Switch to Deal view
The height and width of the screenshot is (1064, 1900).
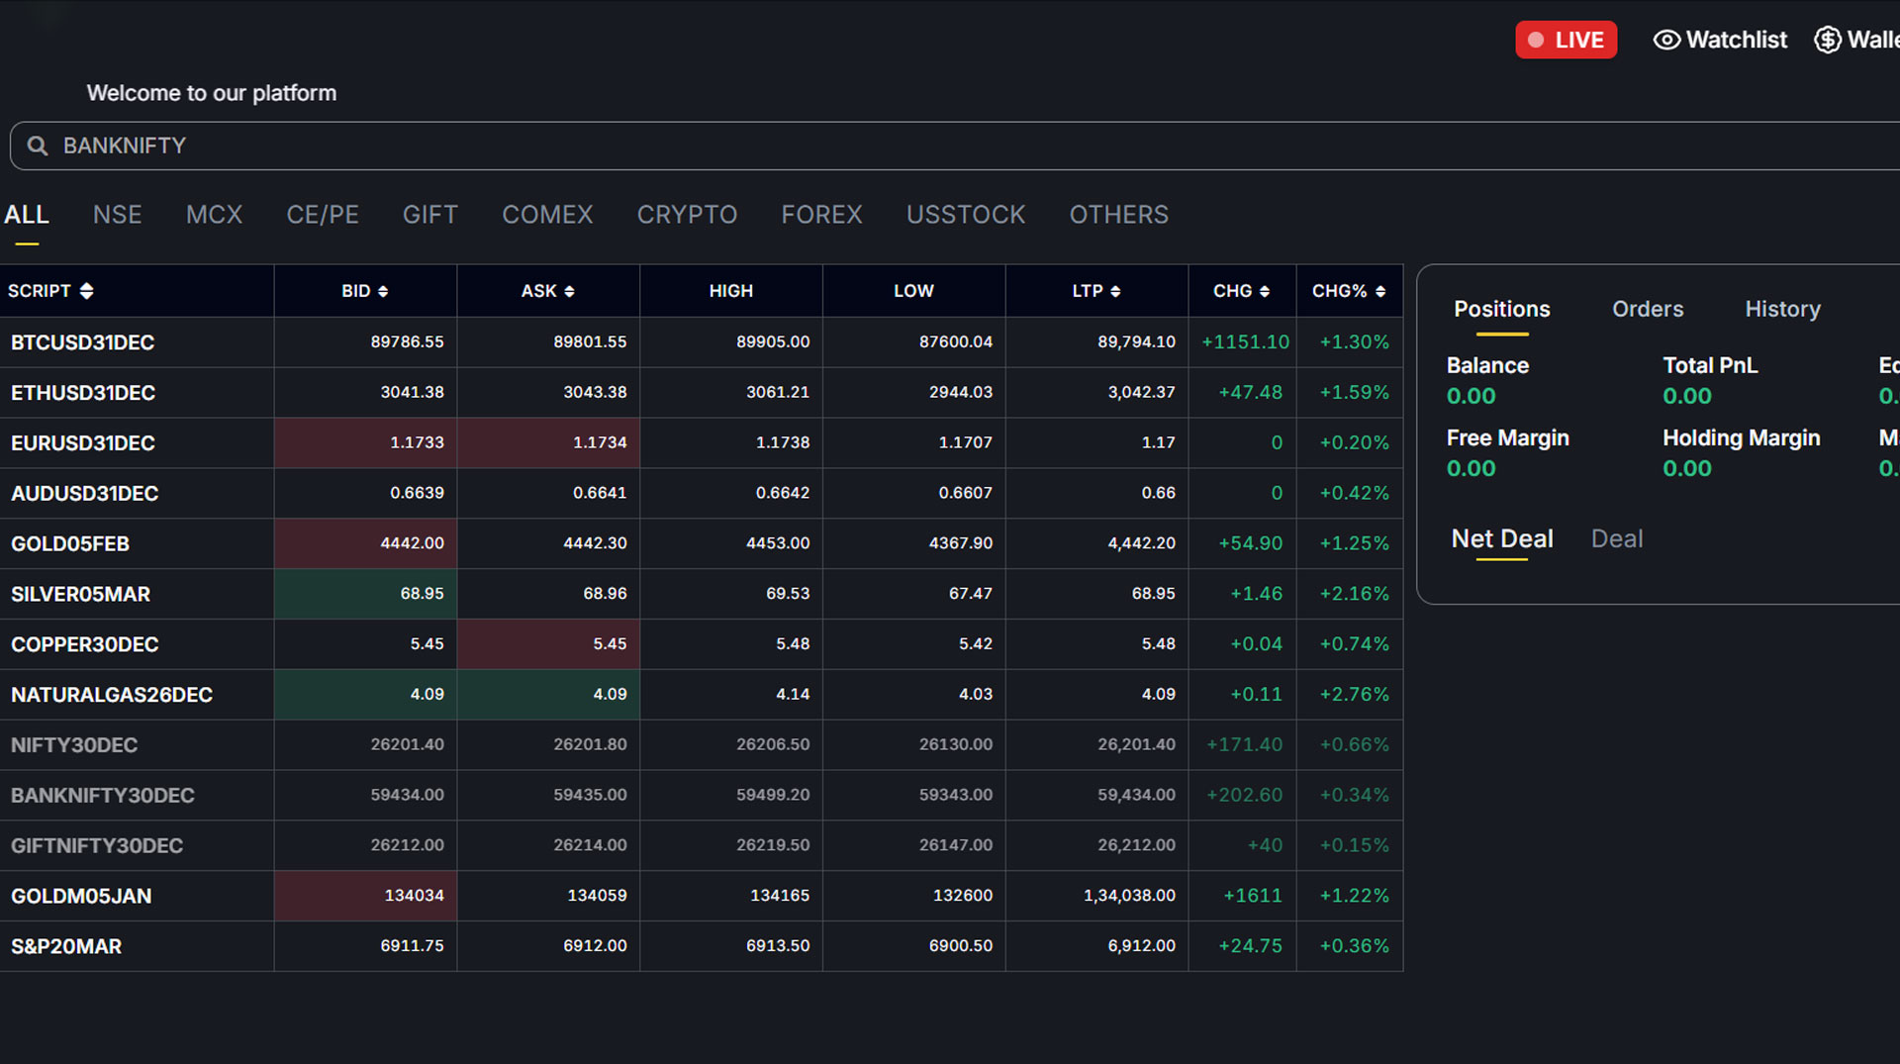(x=1616, y=538)
